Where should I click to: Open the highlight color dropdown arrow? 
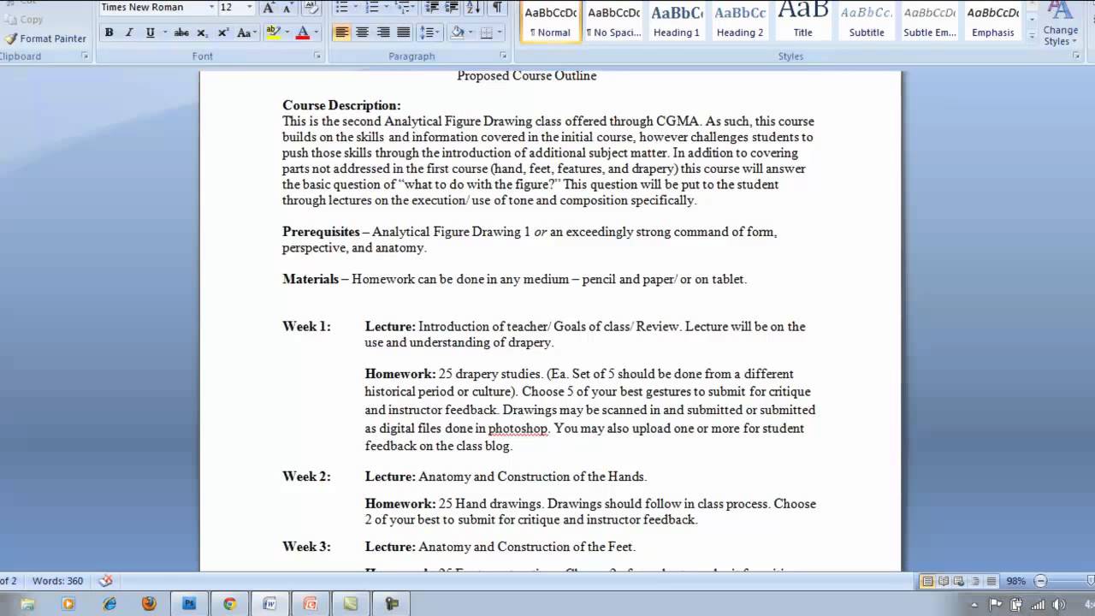287,33
